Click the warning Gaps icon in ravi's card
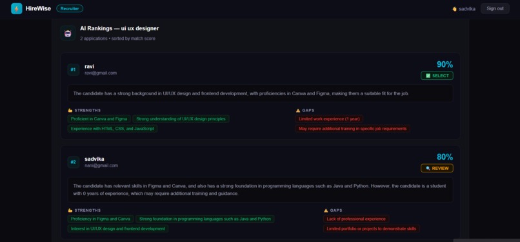This screenshot has height=242, width=520. pyautogui.click(x=298, y=110)
